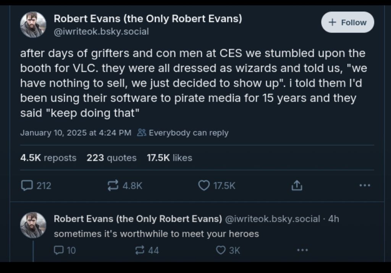Open more options on the reply post

(x=302, y=250)
